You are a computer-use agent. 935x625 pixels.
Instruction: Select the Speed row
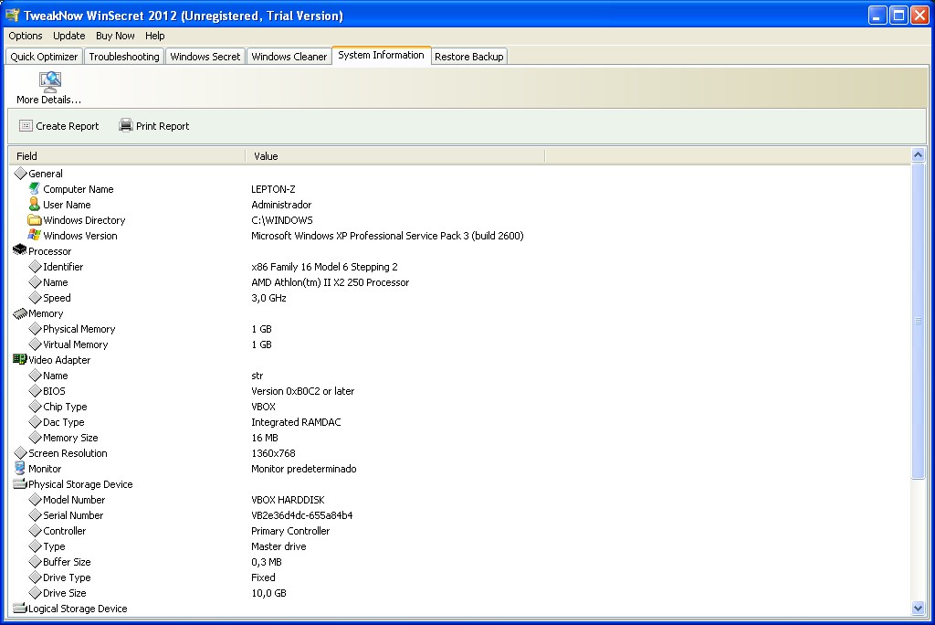pos(460,297)
